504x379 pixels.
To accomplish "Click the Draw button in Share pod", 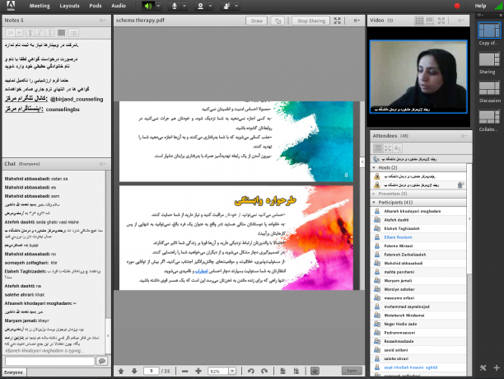I will coord(256,21).
